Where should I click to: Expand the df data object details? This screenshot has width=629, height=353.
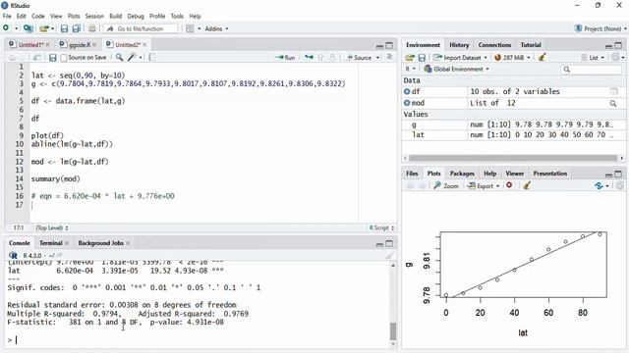(407, 91)
